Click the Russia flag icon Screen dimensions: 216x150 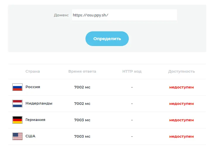[17, 87]
